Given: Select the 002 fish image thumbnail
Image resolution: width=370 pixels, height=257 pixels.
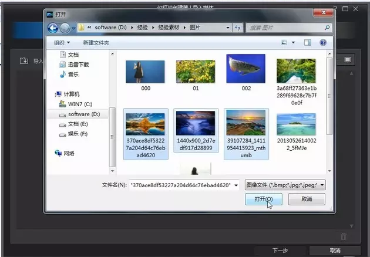Looking at the screenshot, I should (x=246, y=69).
